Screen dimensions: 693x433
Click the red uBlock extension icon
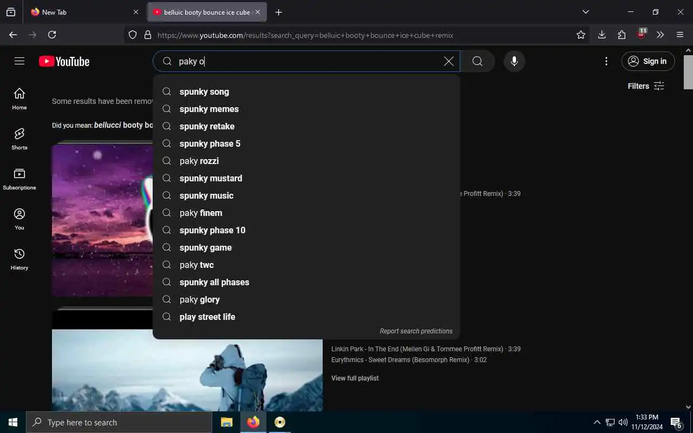(x=642, y=34)
